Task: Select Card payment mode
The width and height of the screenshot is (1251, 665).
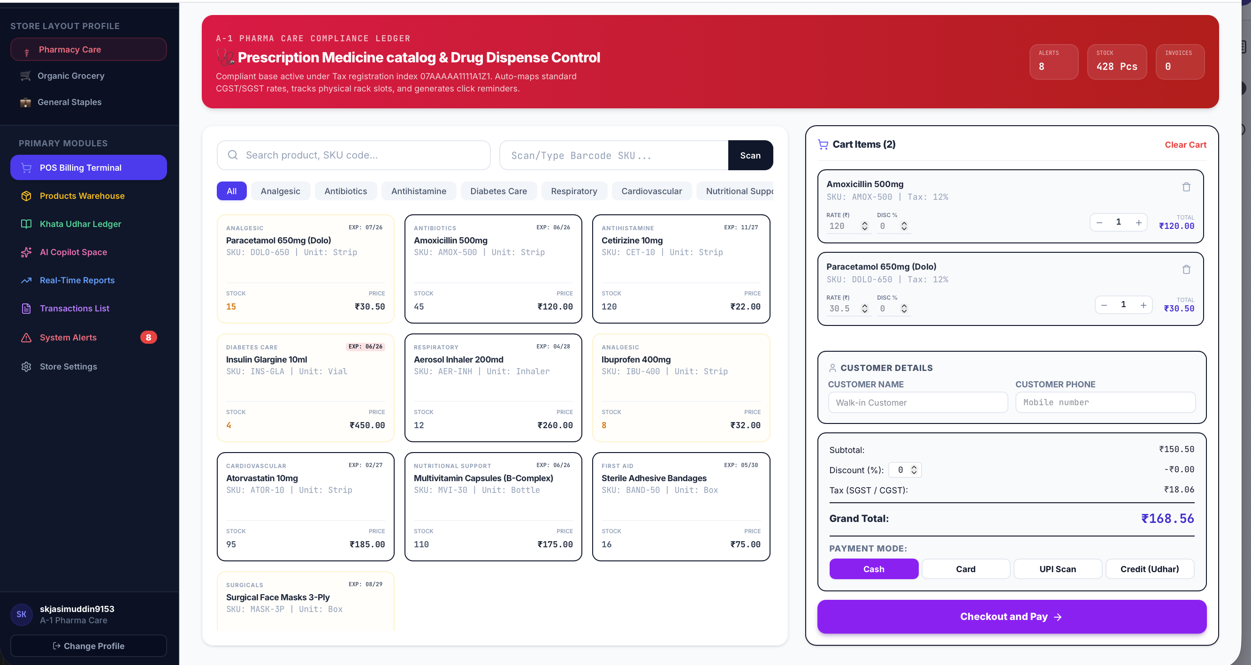Action: 965,569
